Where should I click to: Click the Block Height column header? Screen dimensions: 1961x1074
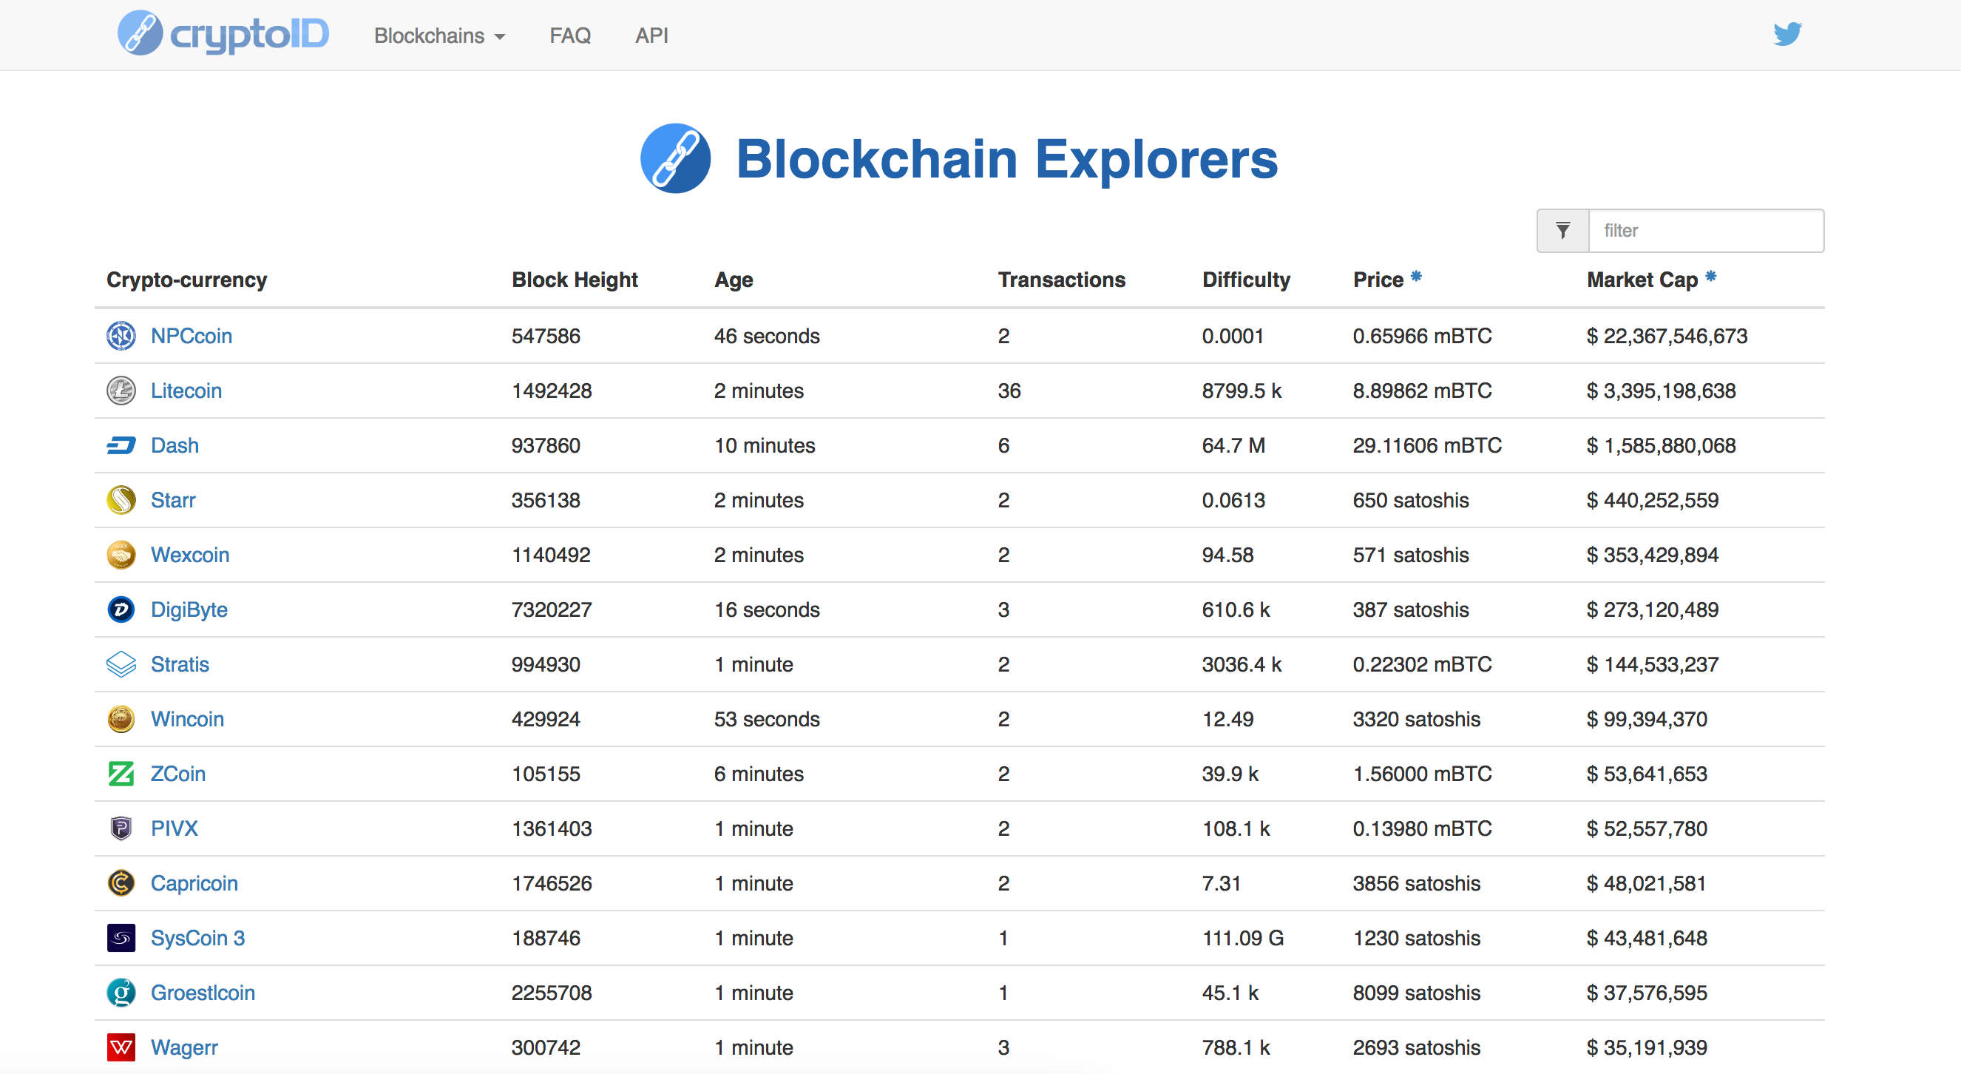click(575, 280)
